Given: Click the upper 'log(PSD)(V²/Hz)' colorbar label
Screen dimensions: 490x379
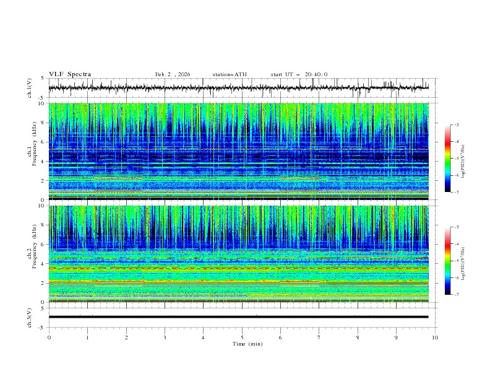Looking at the screenshot, I should [x=463, y=162].
